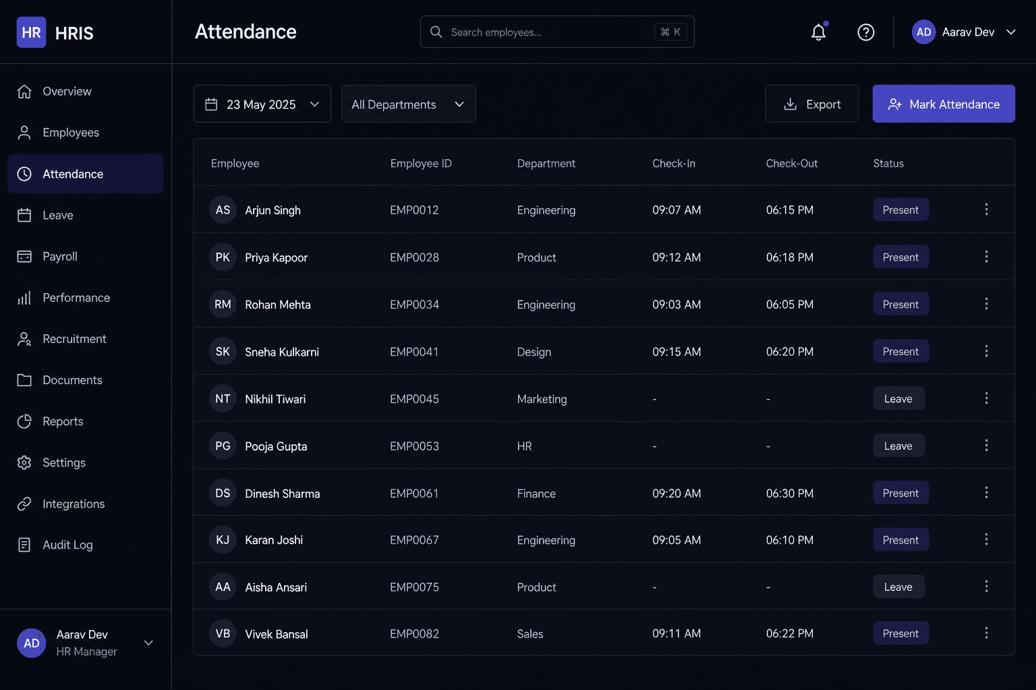Go to Reports in the sidebar
The width and height of the screenshot is (1036, 690).
[x=86, y=421]
